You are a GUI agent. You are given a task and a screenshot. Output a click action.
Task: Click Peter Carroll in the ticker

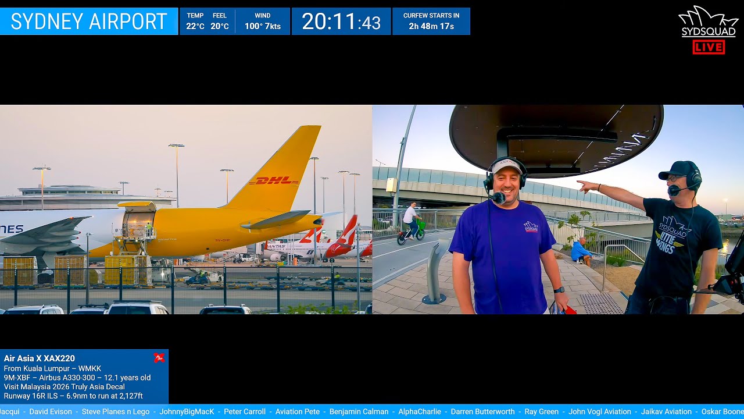[x=245, y=411]
